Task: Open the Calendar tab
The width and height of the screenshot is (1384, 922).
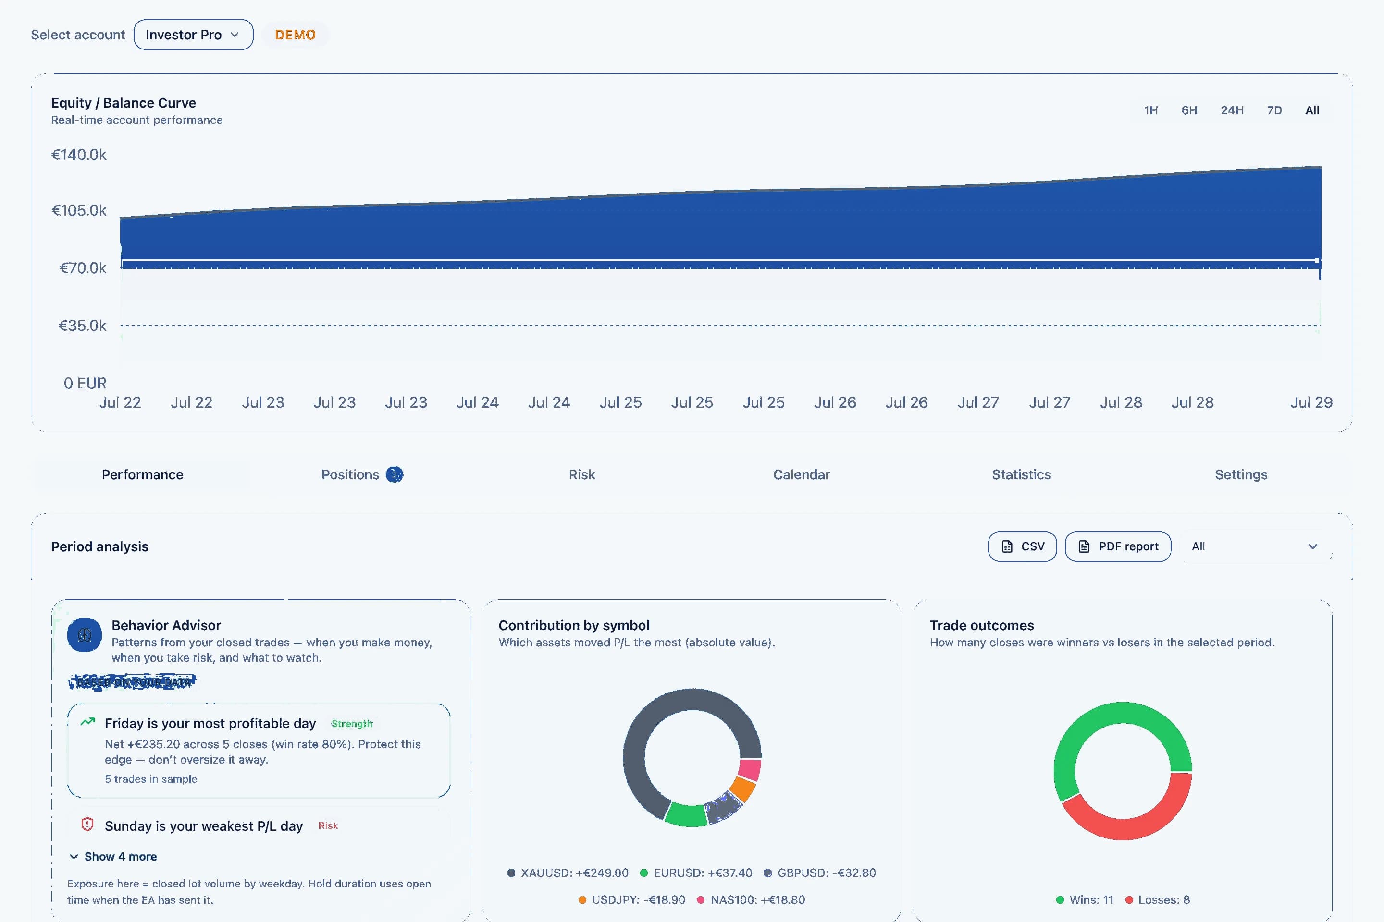Action: point(802,474)
